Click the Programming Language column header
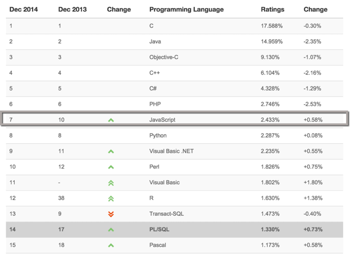 click(186, 9)
